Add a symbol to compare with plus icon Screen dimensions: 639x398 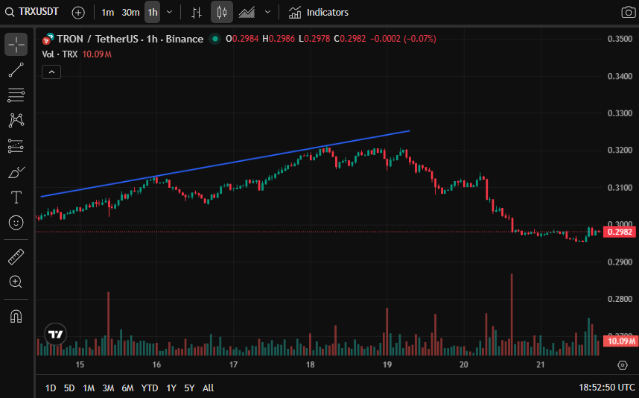point(78,13)
